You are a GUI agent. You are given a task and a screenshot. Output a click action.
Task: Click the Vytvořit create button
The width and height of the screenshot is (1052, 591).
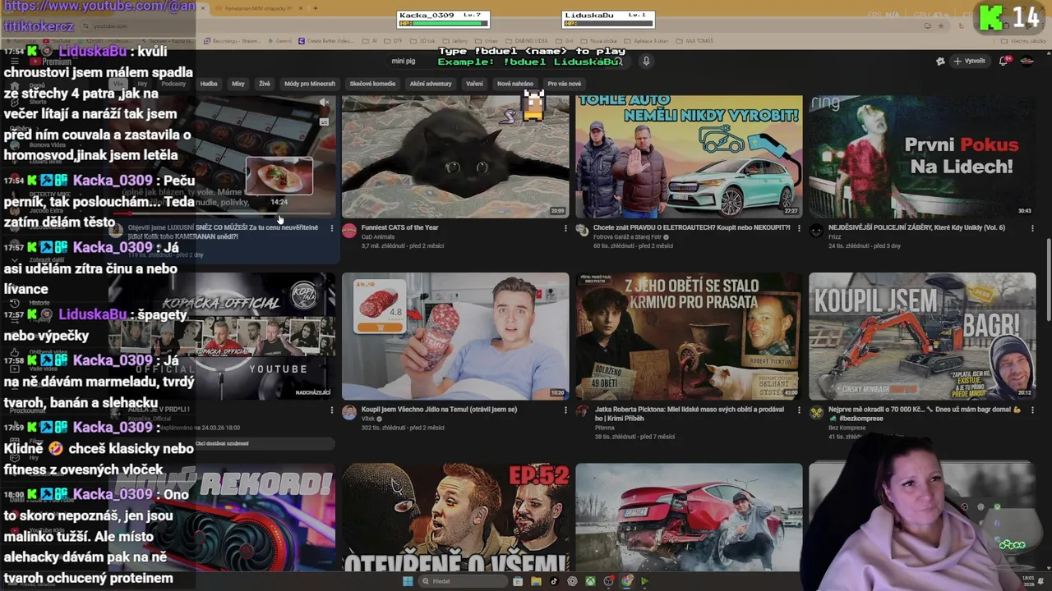pos(969,61)
